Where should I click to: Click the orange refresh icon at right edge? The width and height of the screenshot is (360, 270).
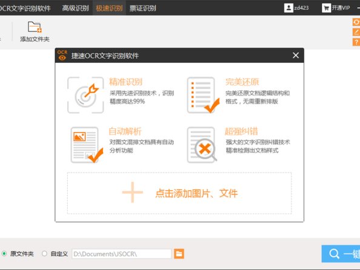click(356, 22)
